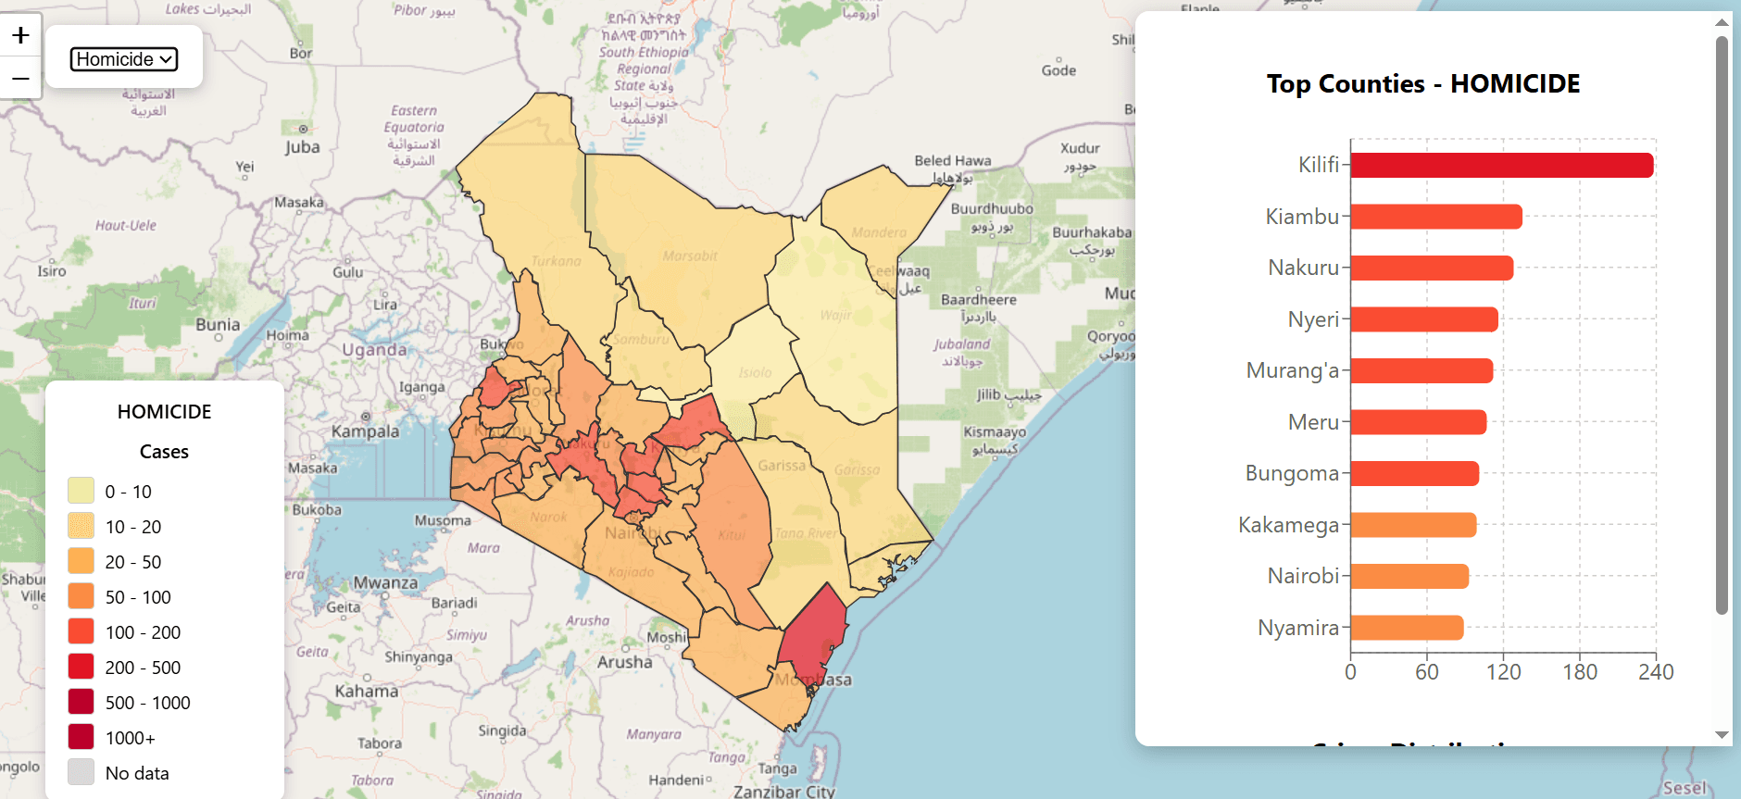Click the Nyamira axis label

coord(1298,629)
